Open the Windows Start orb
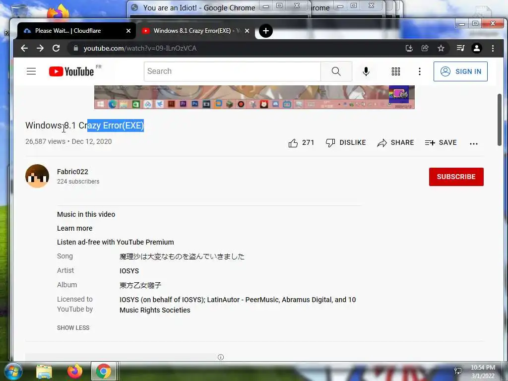Image resolution: width=508 pixels, height=381 pixels. click(x=13, y=371)
